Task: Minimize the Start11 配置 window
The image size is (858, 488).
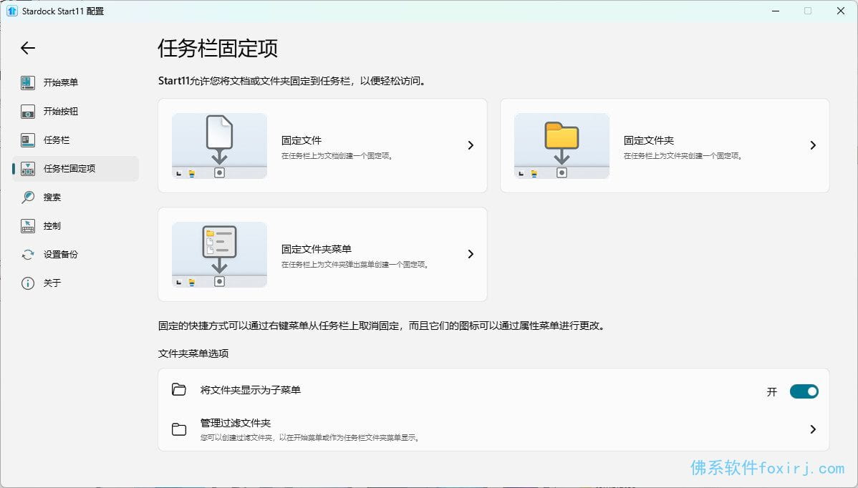Action: (x=776, y=11)
